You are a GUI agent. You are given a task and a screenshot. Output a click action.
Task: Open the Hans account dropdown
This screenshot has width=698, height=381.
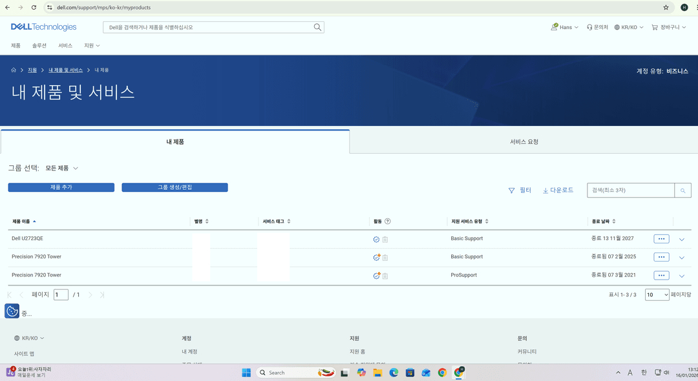(564, 27)
